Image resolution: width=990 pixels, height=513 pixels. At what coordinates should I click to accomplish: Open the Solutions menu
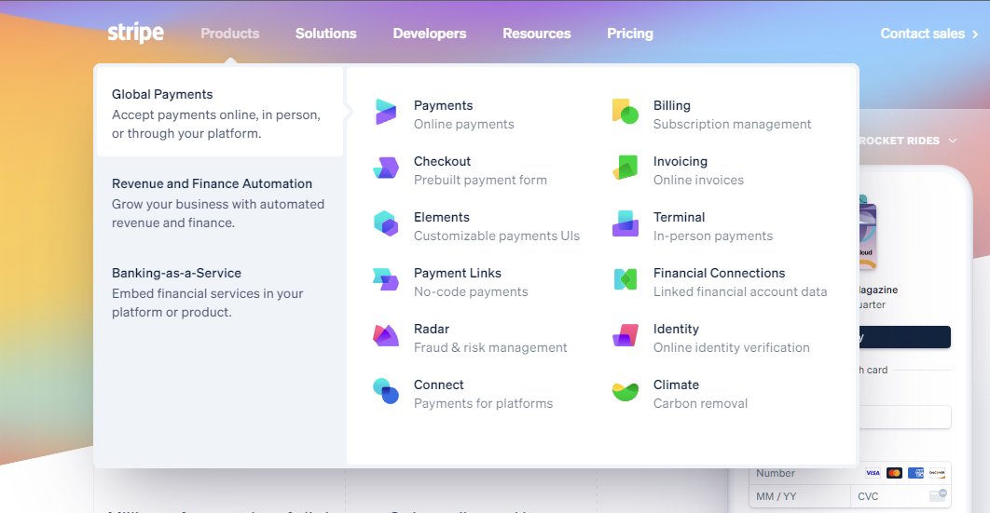(x=325, y=34)
